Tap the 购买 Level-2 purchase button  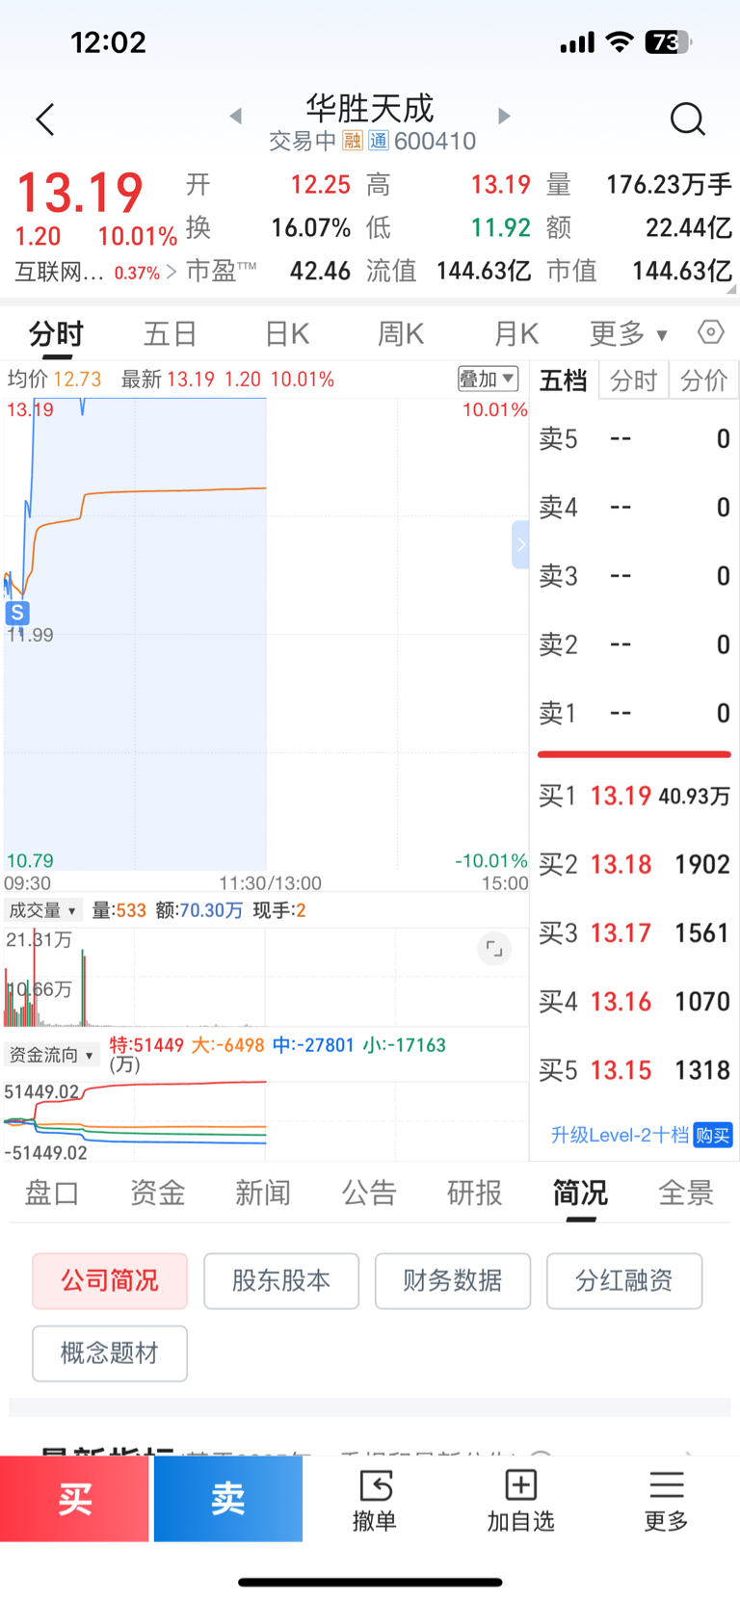coord(713,1135)
